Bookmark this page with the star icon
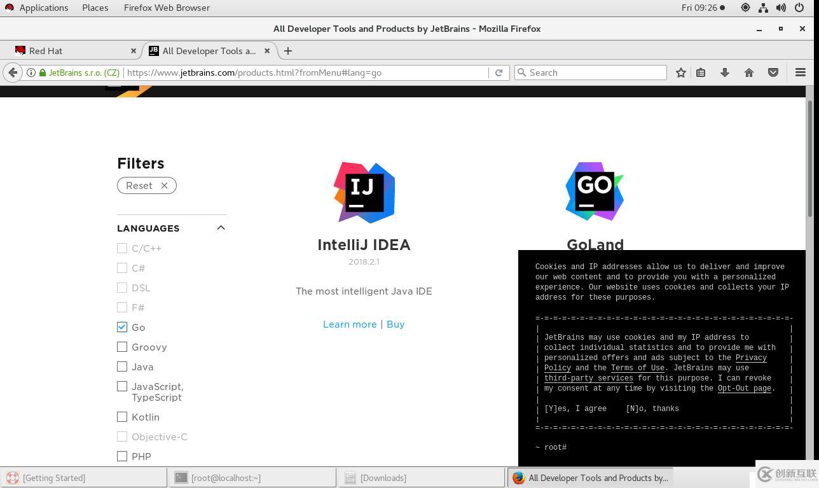 (681, 73)
